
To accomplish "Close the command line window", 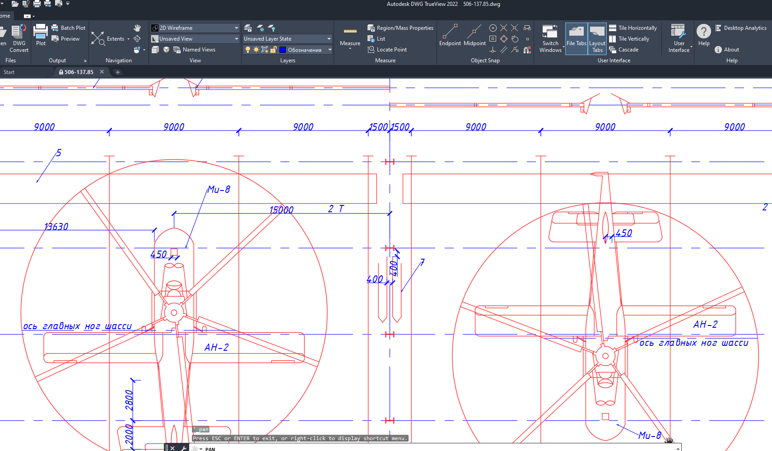I will click(173, 448).
